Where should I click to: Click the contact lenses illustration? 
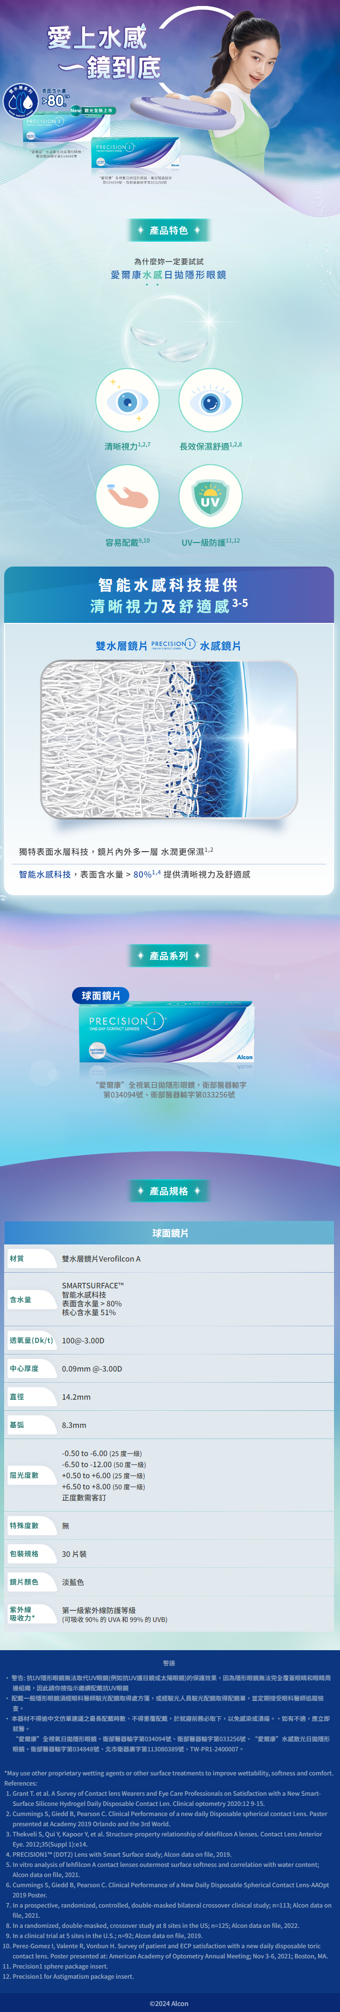pos(169,342)
